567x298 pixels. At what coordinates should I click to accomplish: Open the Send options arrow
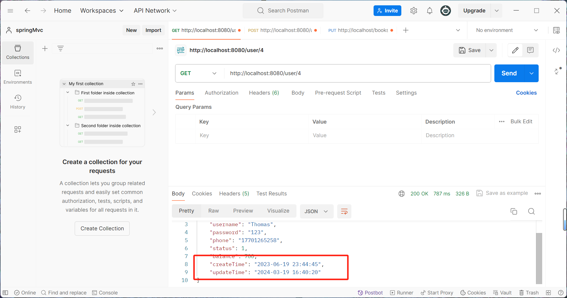532,73
